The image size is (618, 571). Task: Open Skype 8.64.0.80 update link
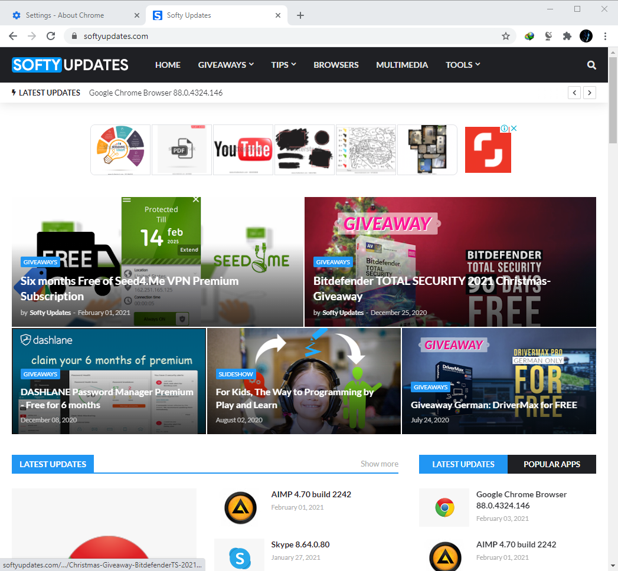pos(300,544)
